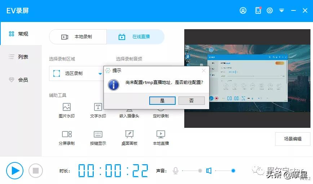Open the 桌面画板 tool
313x184 pixels.
(129, 138)
